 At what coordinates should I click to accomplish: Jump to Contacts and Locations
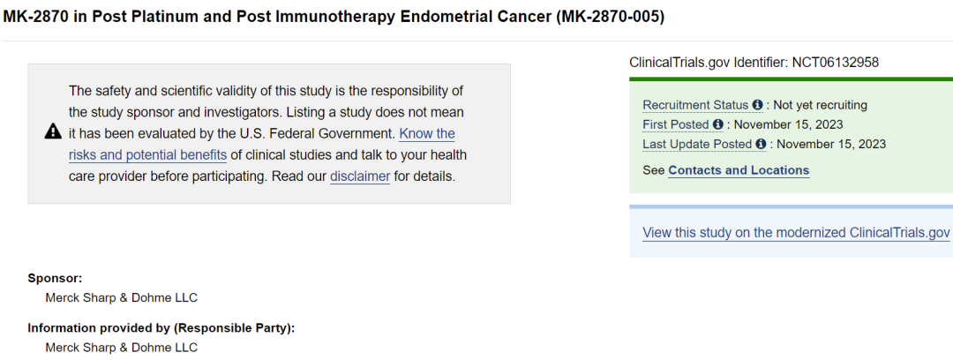739,170
